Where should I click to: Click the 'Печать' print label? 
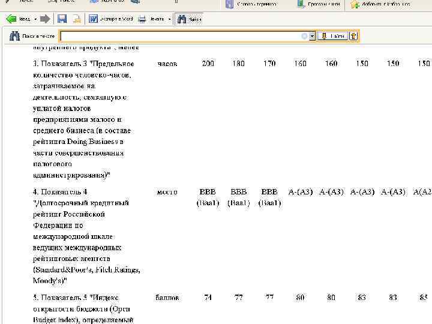pyautogui.click(x=157, y=19)
